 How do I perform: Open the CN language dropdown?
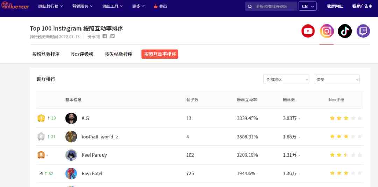click(x=307, y=6)
